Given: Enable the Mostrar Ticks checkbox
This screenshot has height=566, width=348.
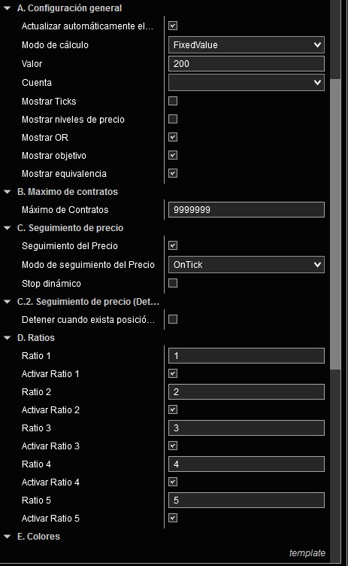Looking at the screenshot, I should click(x=173, y=101).
